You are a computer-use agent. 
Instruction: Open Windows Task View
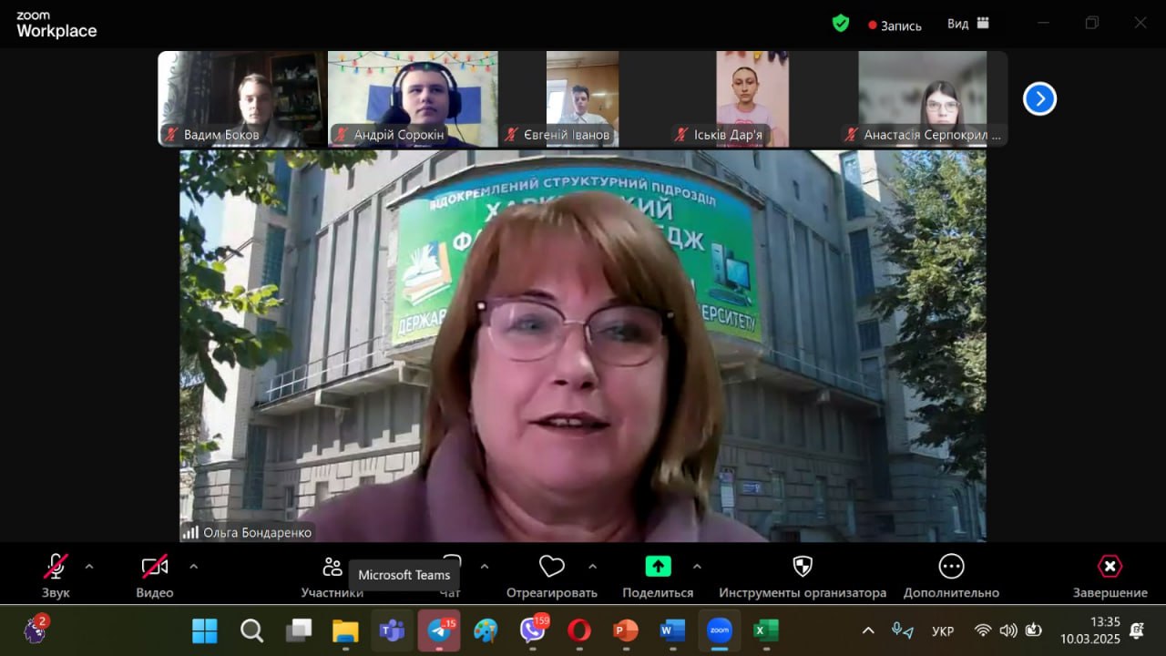(299, 630)
